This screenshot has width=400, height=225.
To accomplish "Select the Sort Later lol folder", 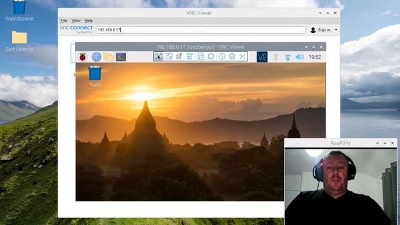I will pyautogui.click(x=19, y=41).
